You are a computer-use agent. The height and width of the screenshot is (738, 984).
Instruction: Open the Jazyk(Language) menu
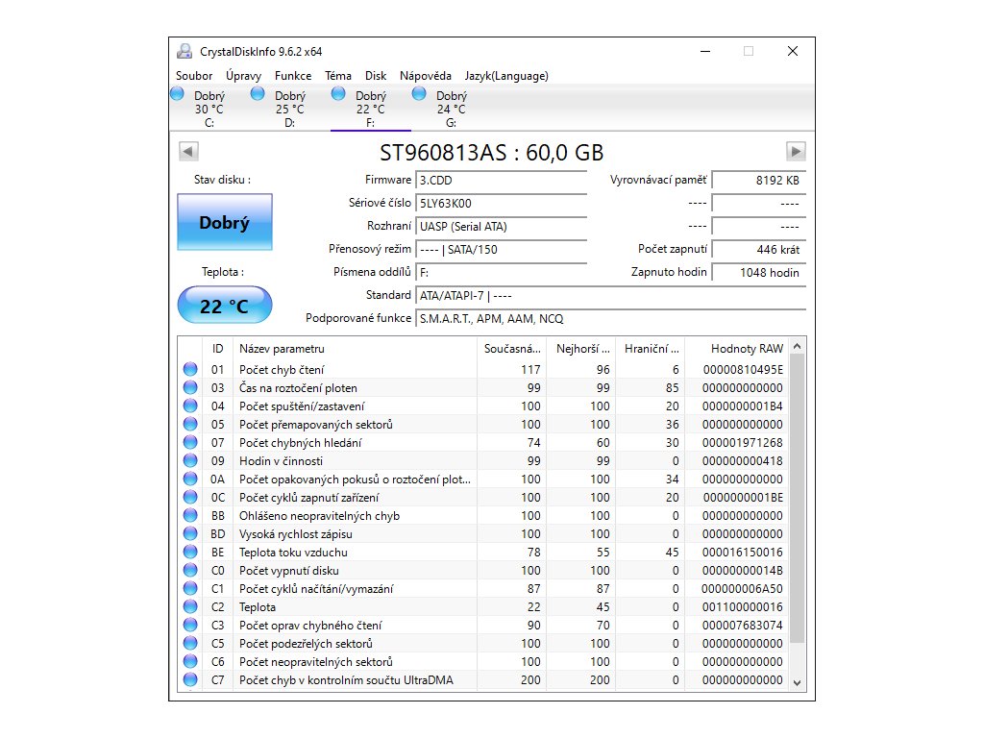tap(506, 76)
